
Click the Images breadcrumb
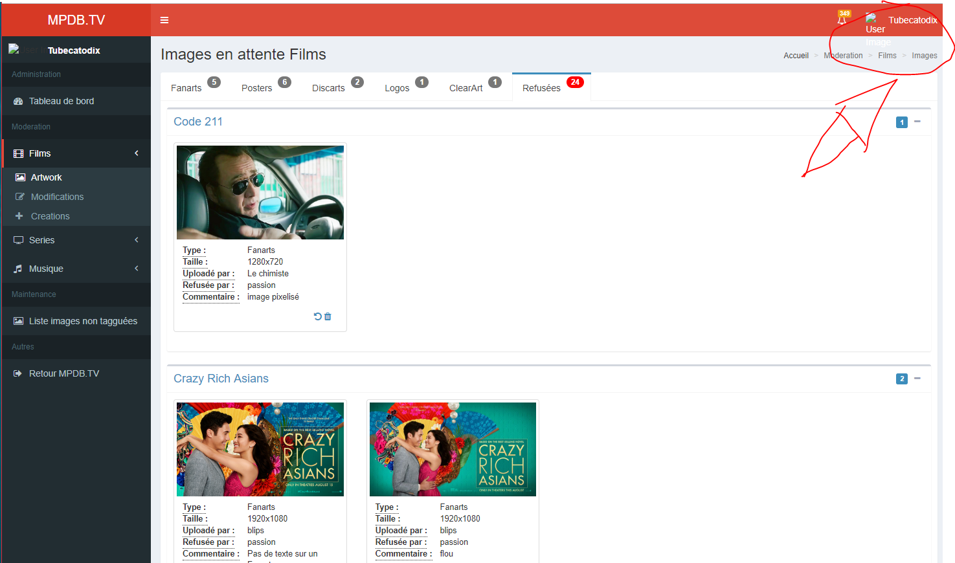(925, 56)
